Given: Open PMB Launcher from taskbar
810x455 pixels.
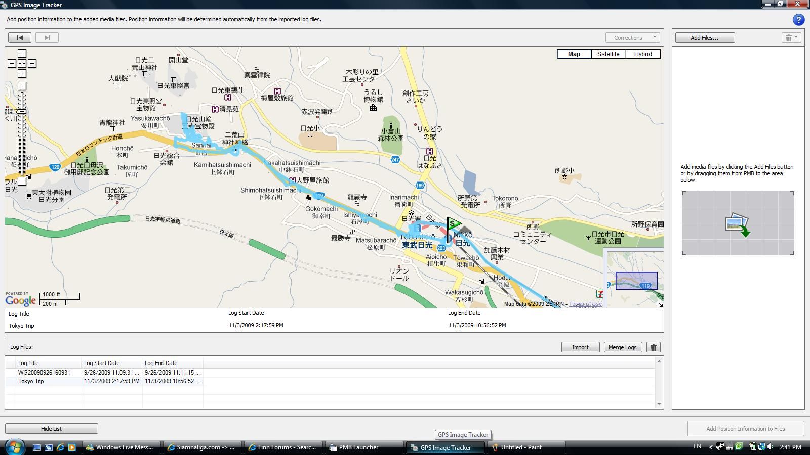Looking at the screenshot, I should coord(358,447).
